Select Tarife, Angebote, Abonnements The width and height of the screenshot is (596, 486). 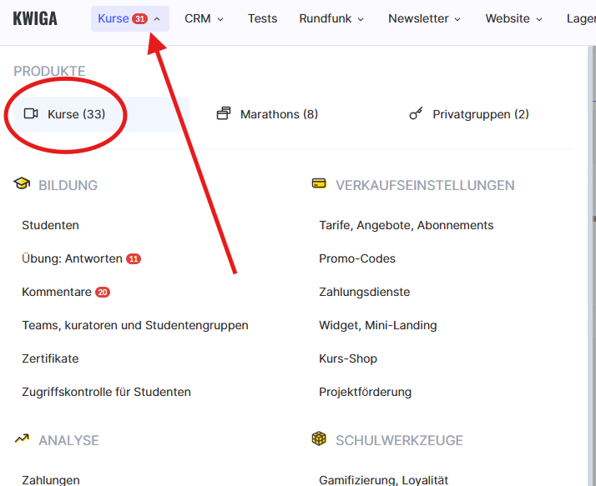[x=406, y=225]
